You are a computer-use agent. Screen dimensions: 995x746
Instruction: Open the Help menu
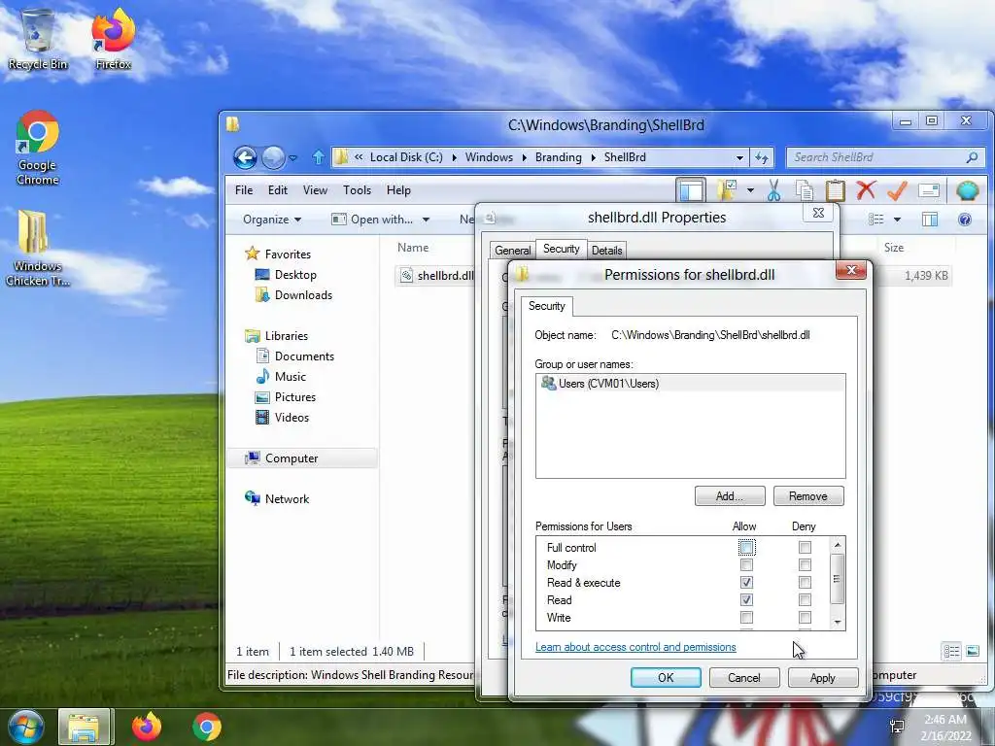click(x=398, y=190)
